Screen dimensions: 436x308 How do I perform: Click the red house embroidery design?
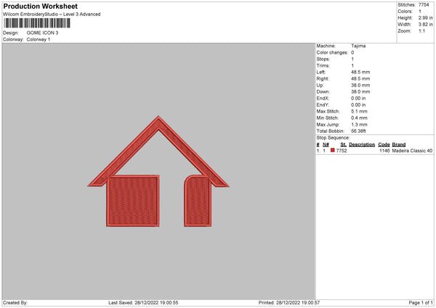click(158, 171)
